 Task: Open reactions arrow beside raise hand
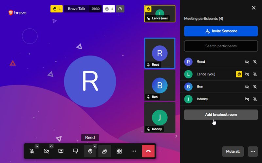[95, 146]
